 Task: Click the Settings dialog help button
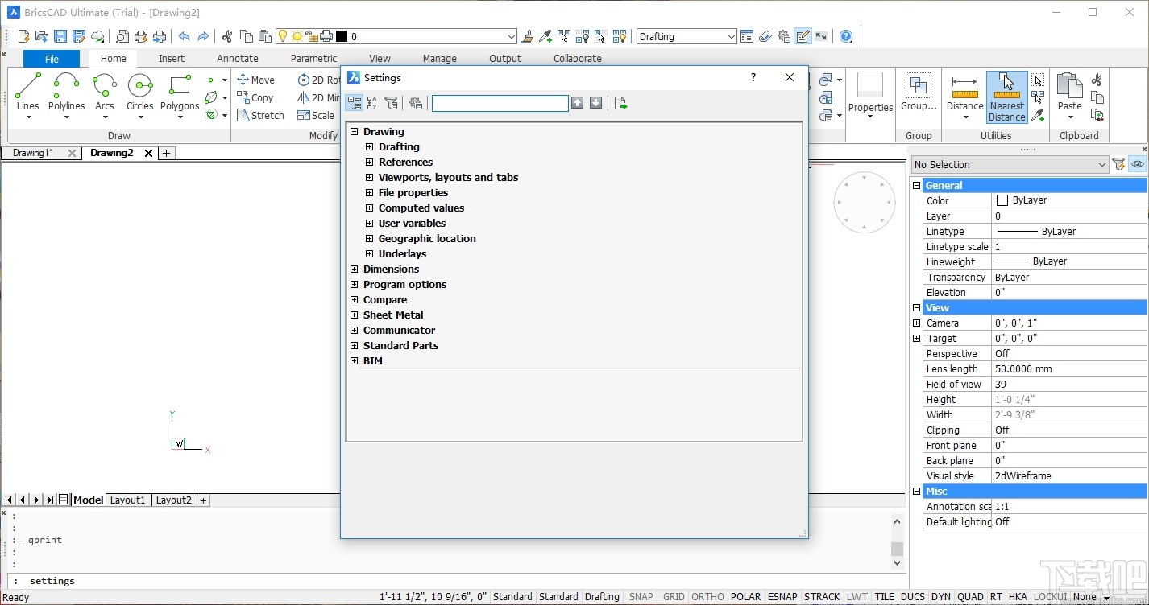(753, 77)
